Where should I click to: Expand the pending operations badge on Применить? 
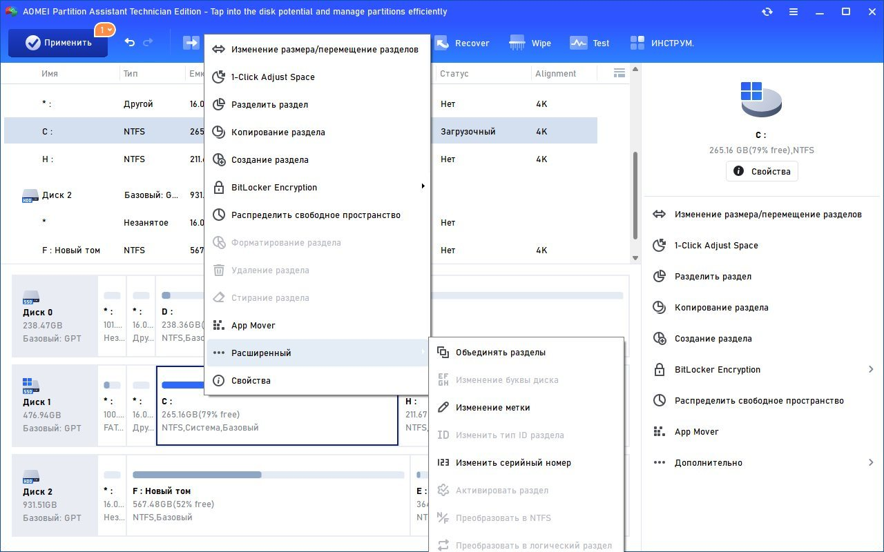click(x=106, y=30)
